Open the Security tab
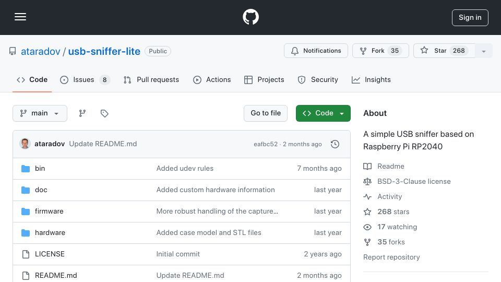Screen dimensions: 501x282 (318, 79)
